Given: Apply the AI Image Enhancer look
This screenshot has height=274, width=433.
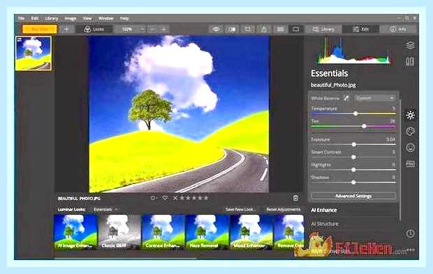Looking at the screenshot, I should (75, 232).
